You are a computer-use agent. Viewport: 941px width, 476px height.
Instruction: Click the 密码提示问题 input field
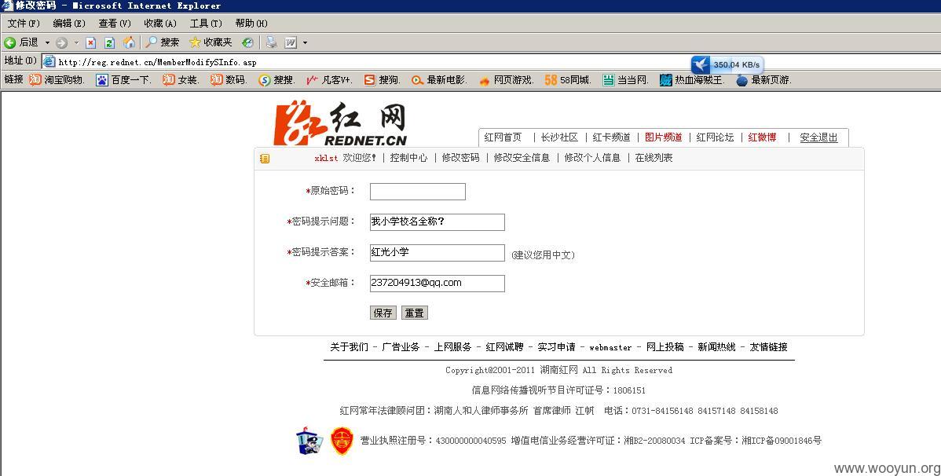click(x=437, y=222)
